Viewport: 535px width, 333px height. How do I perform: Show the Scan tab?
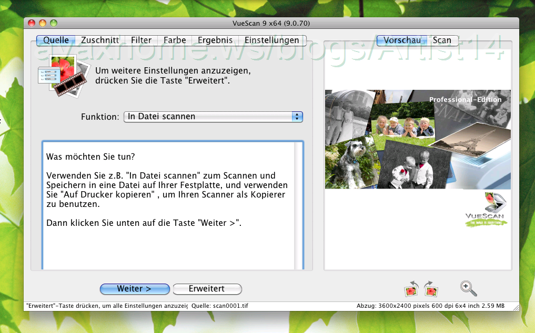(x=442, y=40)
